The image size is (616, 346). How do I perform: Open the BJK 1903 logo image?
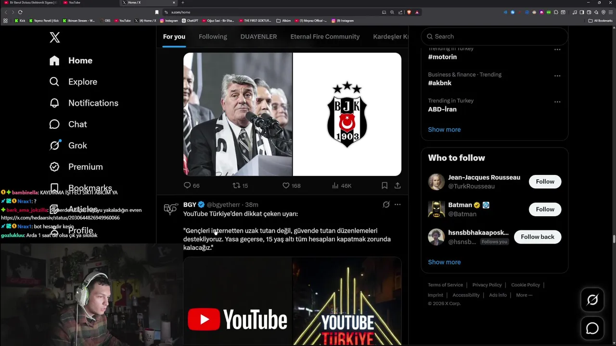pos(347,114)
